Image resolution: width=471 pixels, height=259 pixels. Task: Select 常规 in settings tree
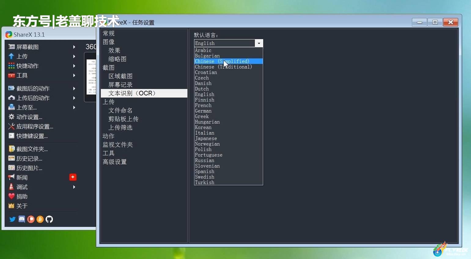(109, 33)
